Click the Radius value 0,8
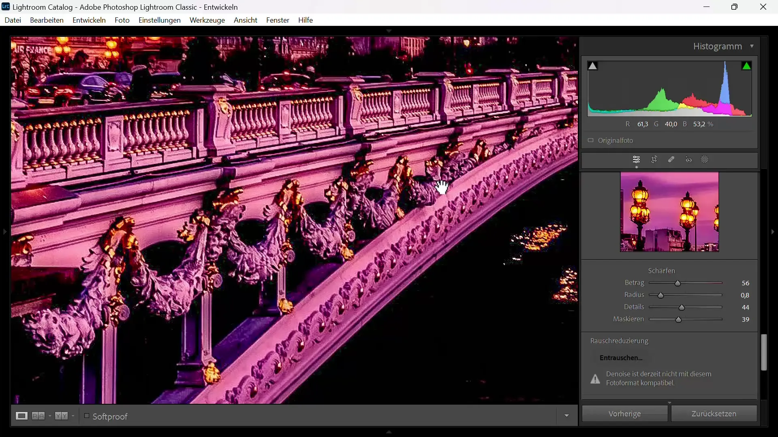Screen dimensions: 778x437 point(745,296)
